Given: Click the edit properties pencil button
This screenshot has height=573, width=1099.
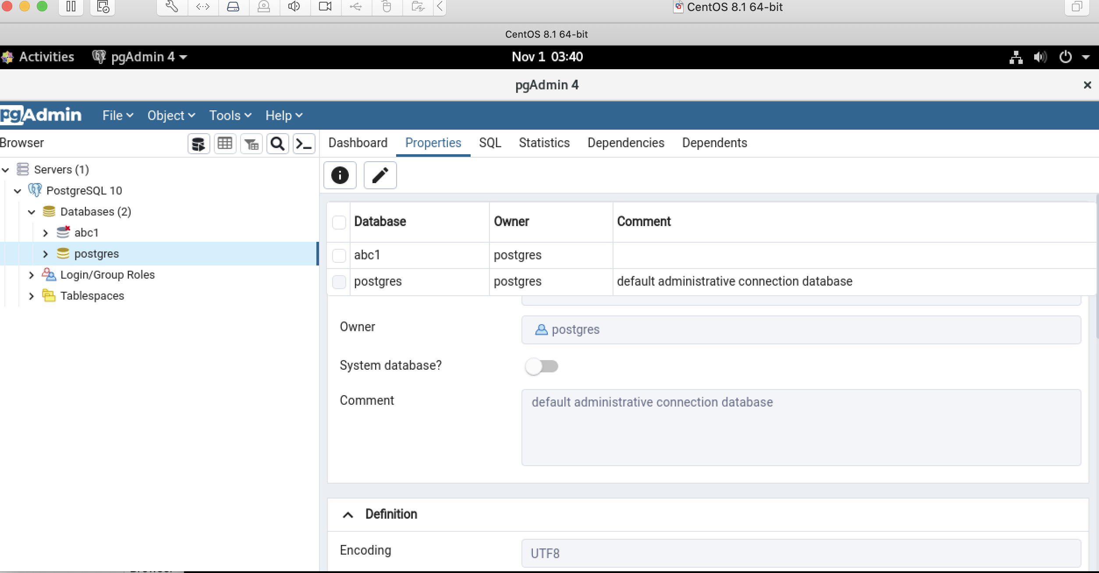Looking at the screenshot, I should (379, 175).
